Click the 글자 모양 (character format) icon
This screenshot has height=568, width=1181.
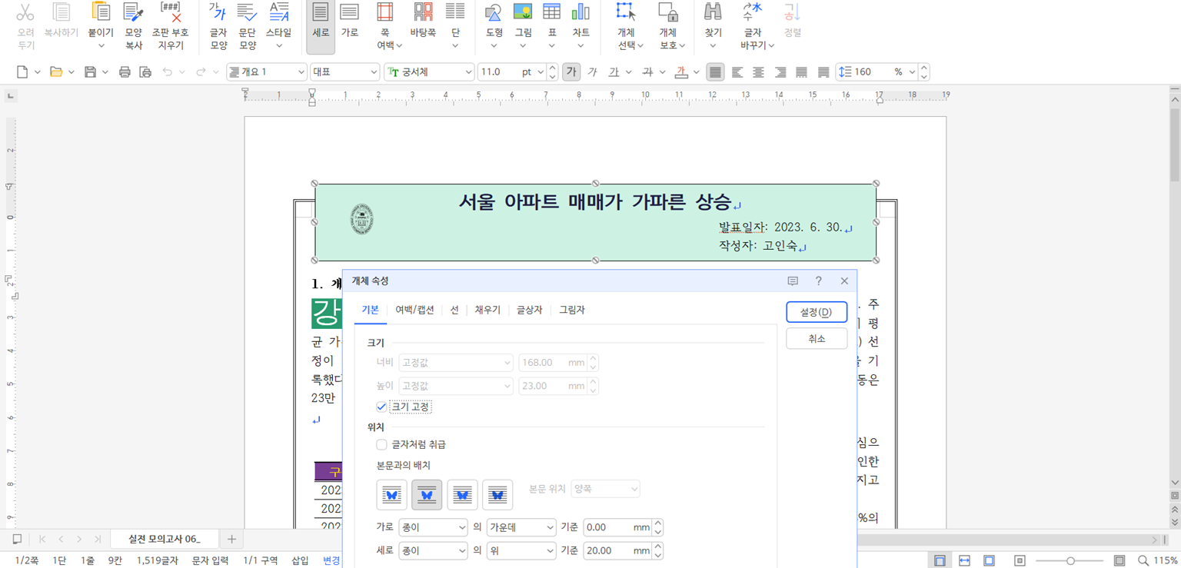point(218,13)
